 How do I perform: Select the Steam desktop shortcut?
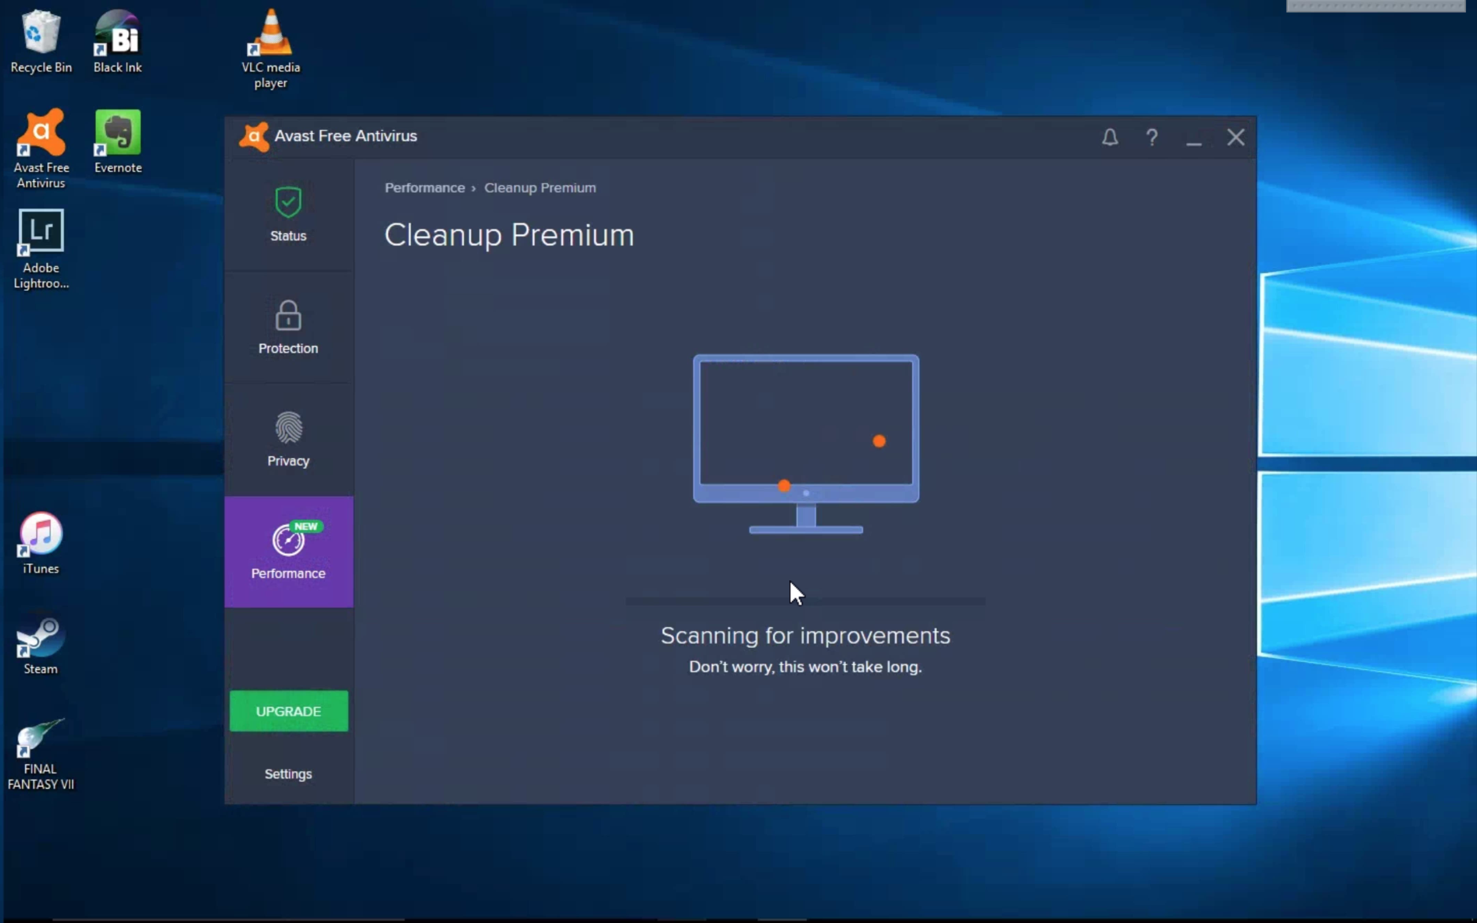[41, 643]
